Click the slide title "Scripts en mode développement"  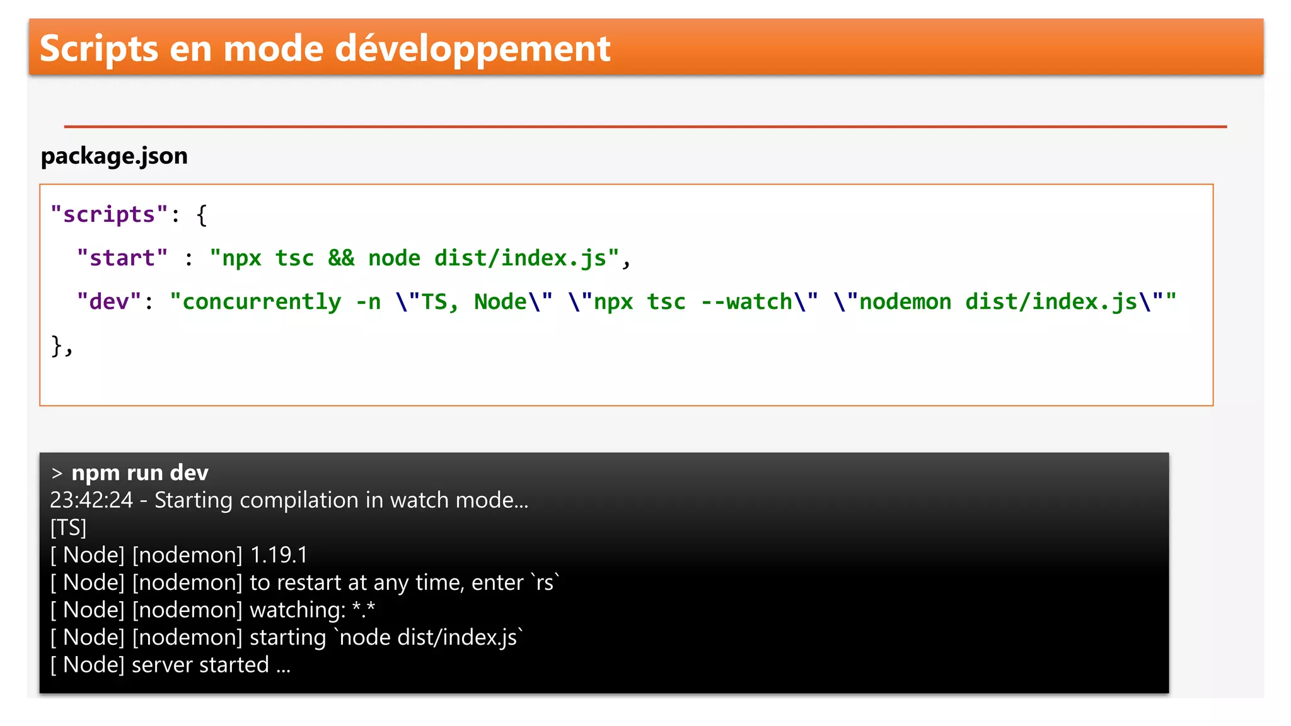click(x=325, y=49)
